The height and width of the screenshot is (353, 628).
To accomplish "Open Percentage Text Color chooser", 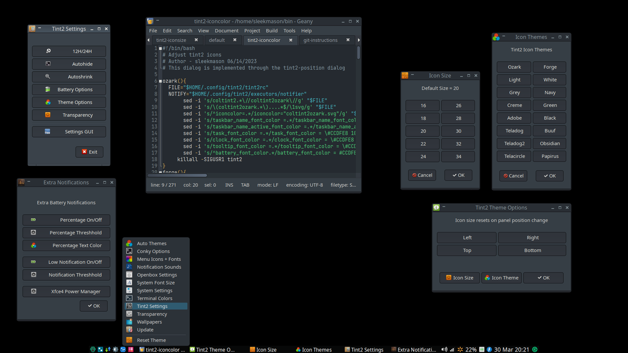I will [x=66, y=246].
